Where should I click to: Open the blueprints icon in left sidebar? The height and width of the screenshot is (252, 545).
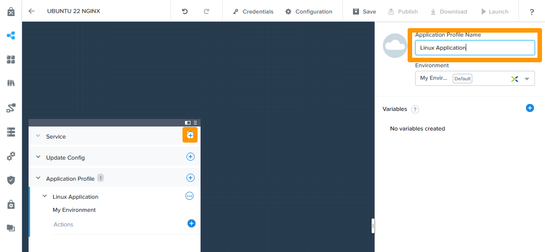pos(11,36)
